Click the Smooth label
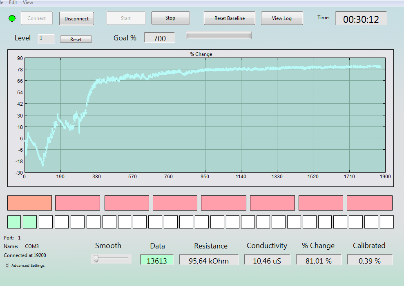Viewport: 404px width, 286px height. (108, 246)
